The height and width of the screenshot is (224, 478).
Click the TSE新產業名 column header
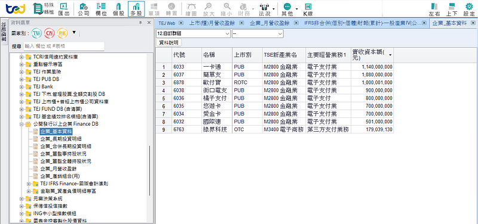coord(284,55)
